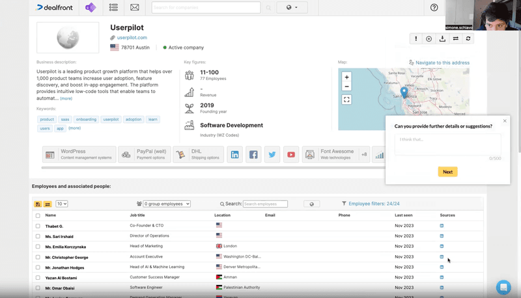The image size is (521, 298).
Task: Toggle the select-all employees header checkbox
Action: click(38, 215)
